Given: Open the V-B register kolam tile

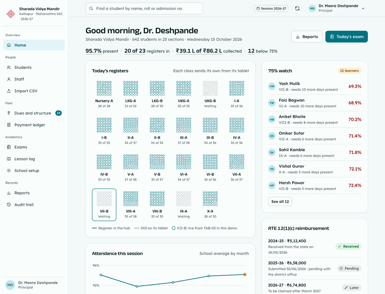Looking at the screenshot, I should click(157, 168).
